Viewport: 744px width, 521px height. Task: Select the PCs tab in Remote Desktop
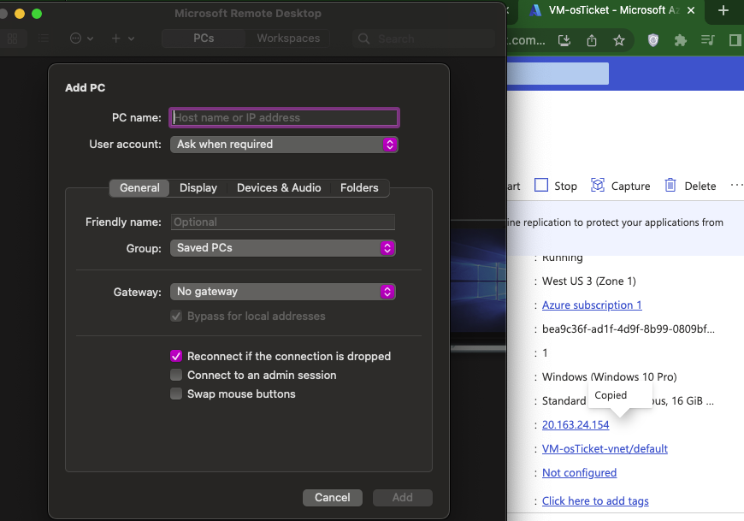pos(204,38)
